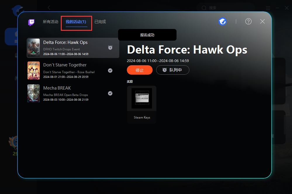Switch to the 所有活动 tab
This screenshot has width=292, height=194.
(x=51, y=22)
